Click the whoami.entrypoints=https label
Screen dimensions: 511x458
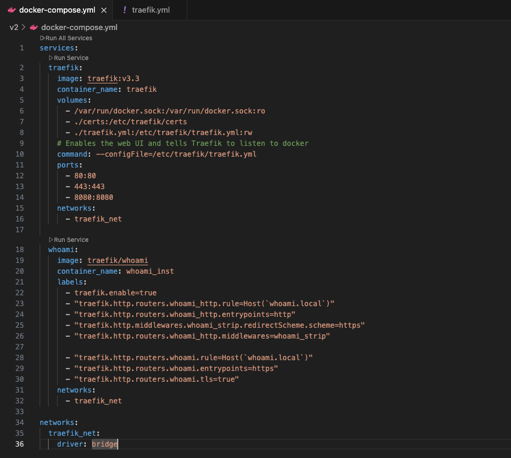(176, 369)
